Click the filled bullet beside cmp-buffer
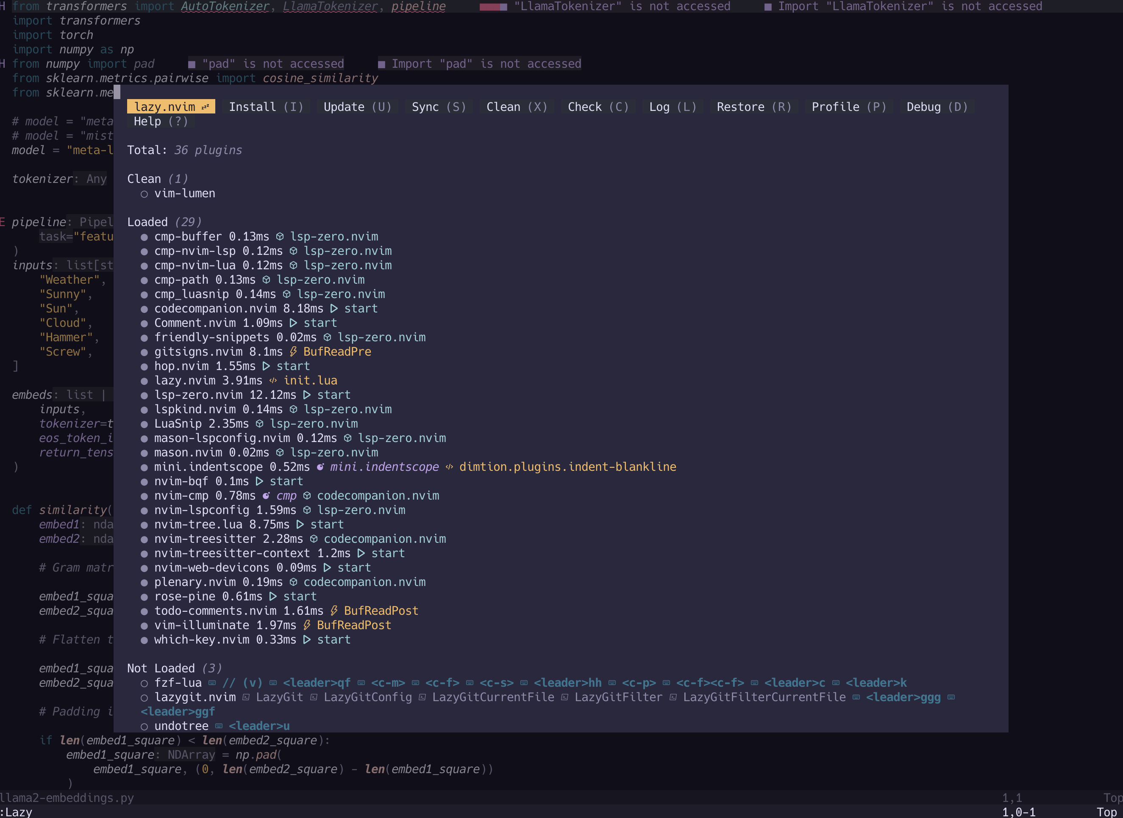1123x818 pixels. point(144,237)
